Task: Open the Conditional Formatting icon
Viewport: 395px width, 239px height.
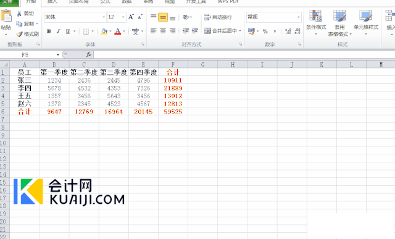Action: [315, 16]
